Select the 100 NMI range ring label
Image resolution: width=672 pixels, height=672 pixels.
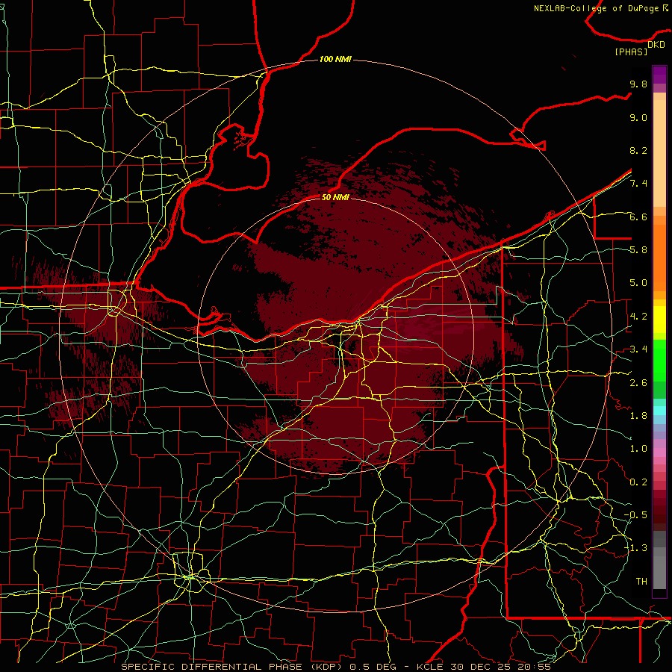click(335, 59)
